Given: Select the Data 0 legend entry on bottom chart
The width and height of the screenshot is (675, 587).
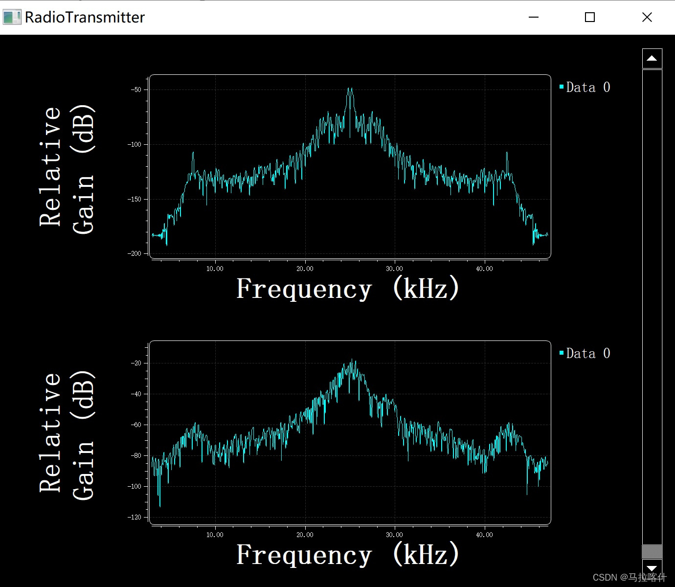Looking at the screenshot, I should (588, 353).
